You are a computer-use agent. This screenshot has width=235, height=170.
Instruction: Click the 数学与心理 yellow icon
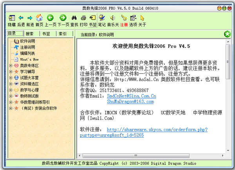16,90
